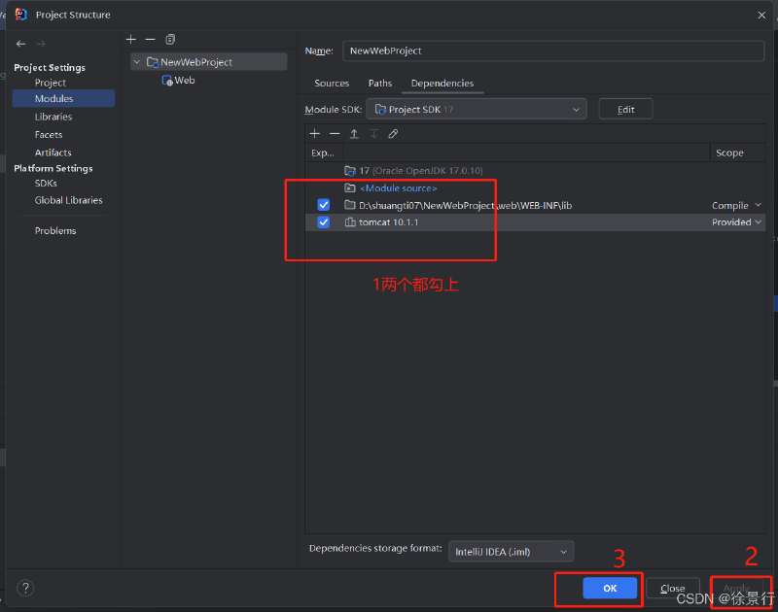This screenshot has width=778, height=612.
Task: Select the Module source dependency row
Action: coord(536,187)
